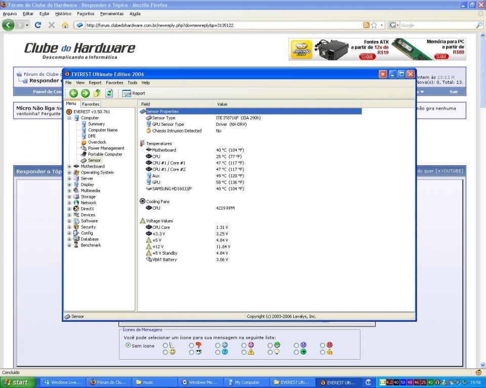Click the EVEREST v3.50.761 root node
Image resolution: width=486 pixels, height=388 pixels.
[x=92, y=112]
